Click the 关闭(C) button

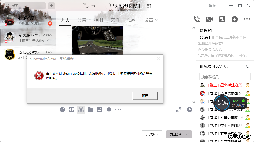pos(152,134)
